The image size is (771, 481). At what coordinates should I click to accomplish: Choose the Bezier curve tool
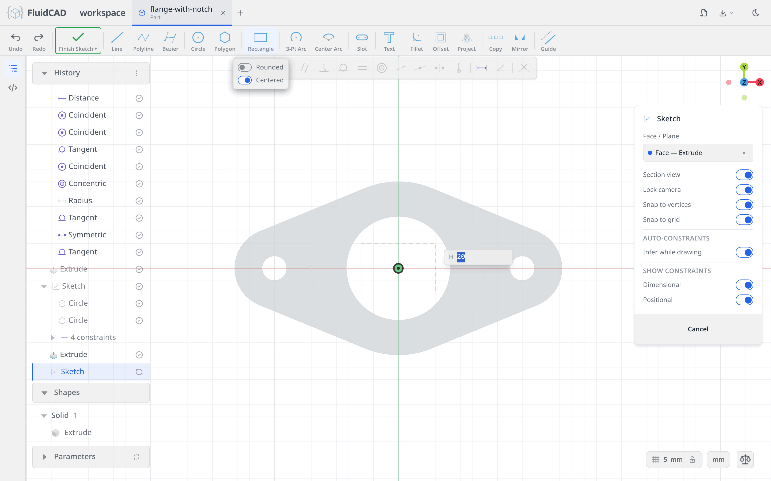[x=170, y=41]
